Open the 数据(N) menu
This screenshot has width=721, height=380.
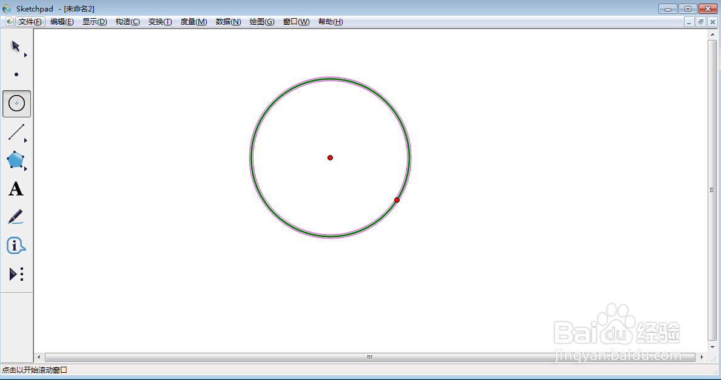tap(228, 22)
